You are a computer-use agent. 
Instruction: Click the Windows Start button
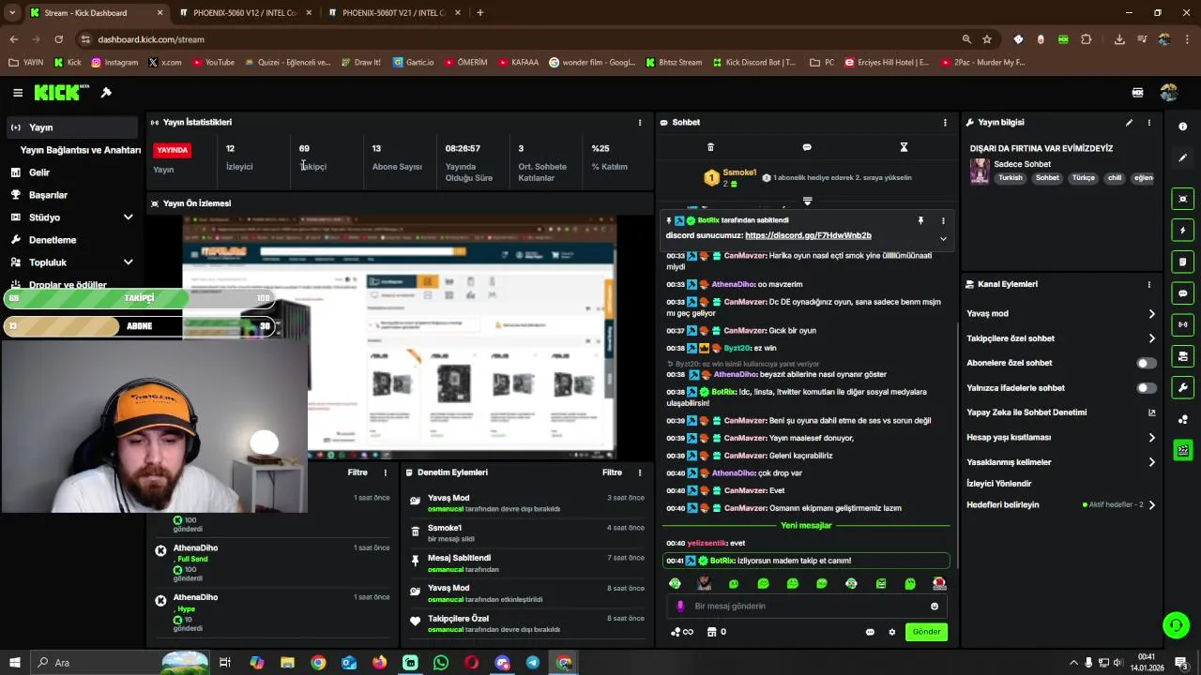[x=15, y=663]
